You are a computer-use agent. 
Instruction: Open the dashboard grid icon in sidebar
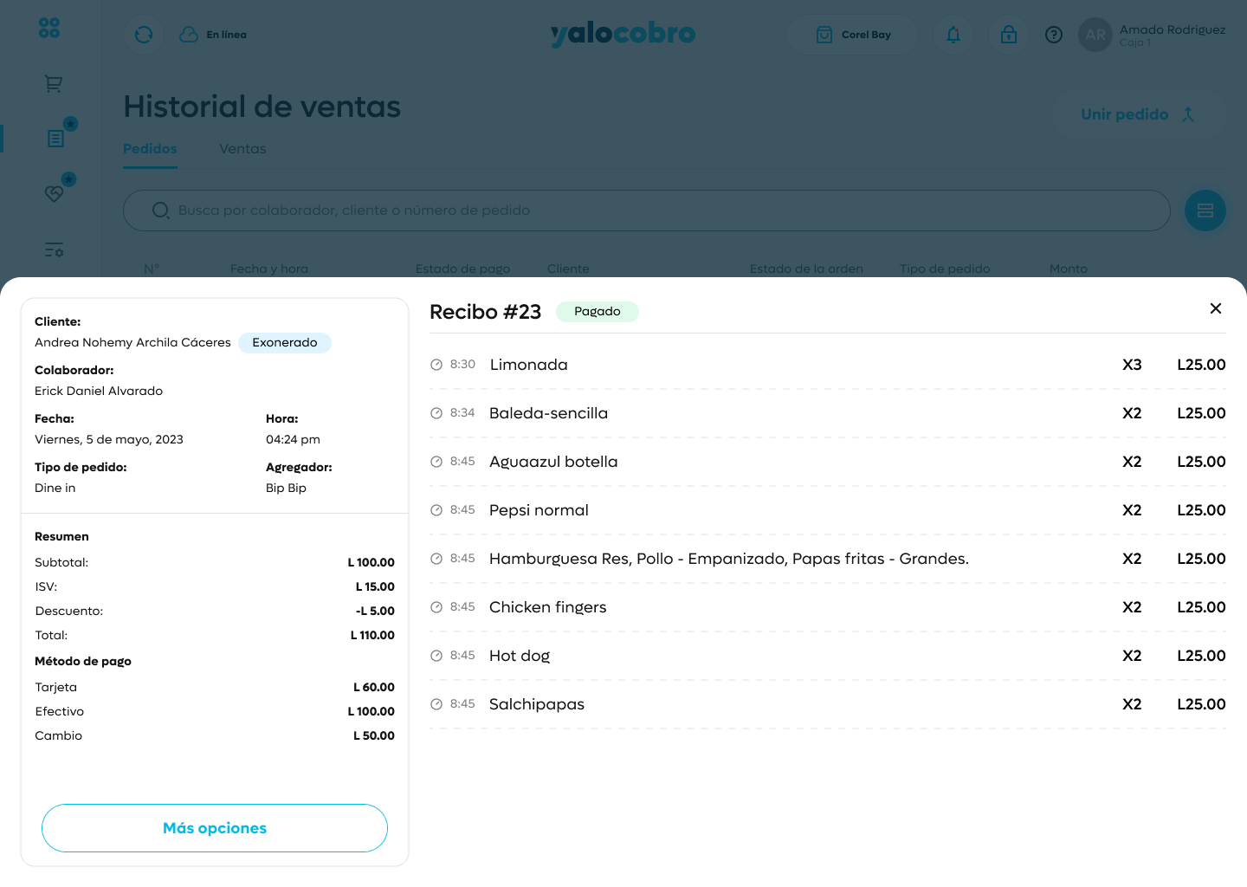pos(49,29)
